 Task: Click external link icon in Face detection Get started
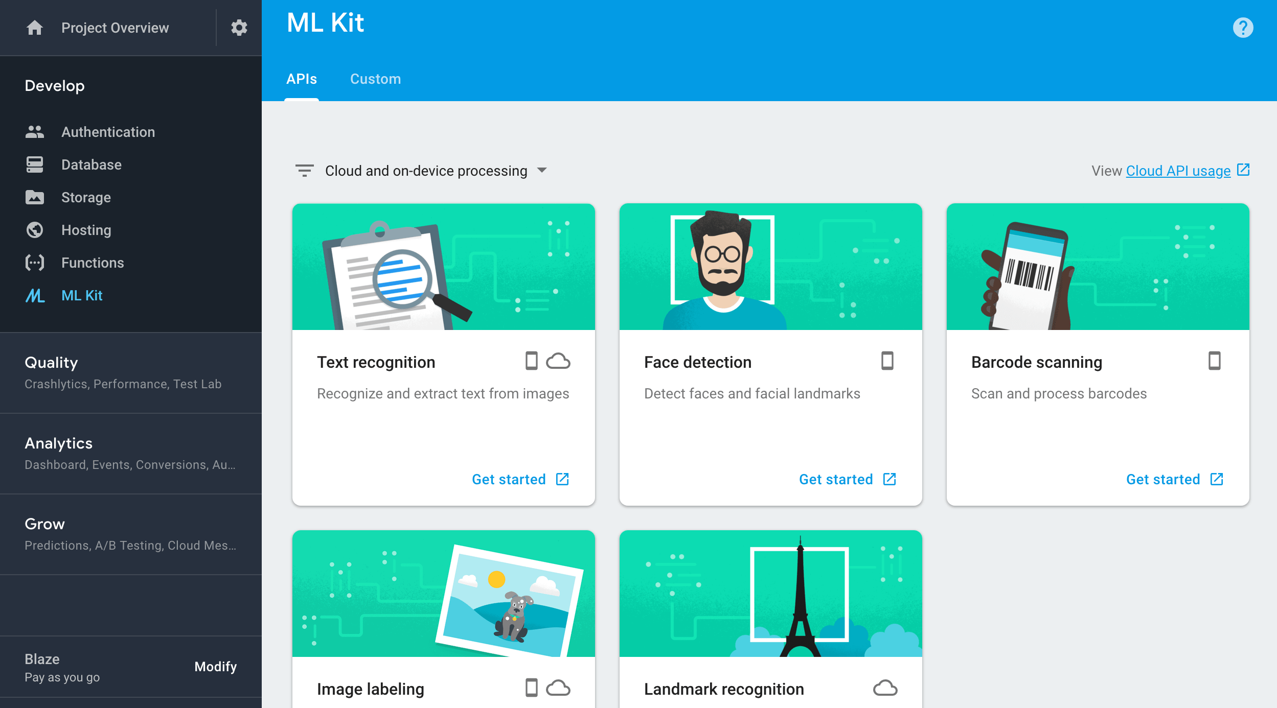pyautogui.click(x=890, y=479)
